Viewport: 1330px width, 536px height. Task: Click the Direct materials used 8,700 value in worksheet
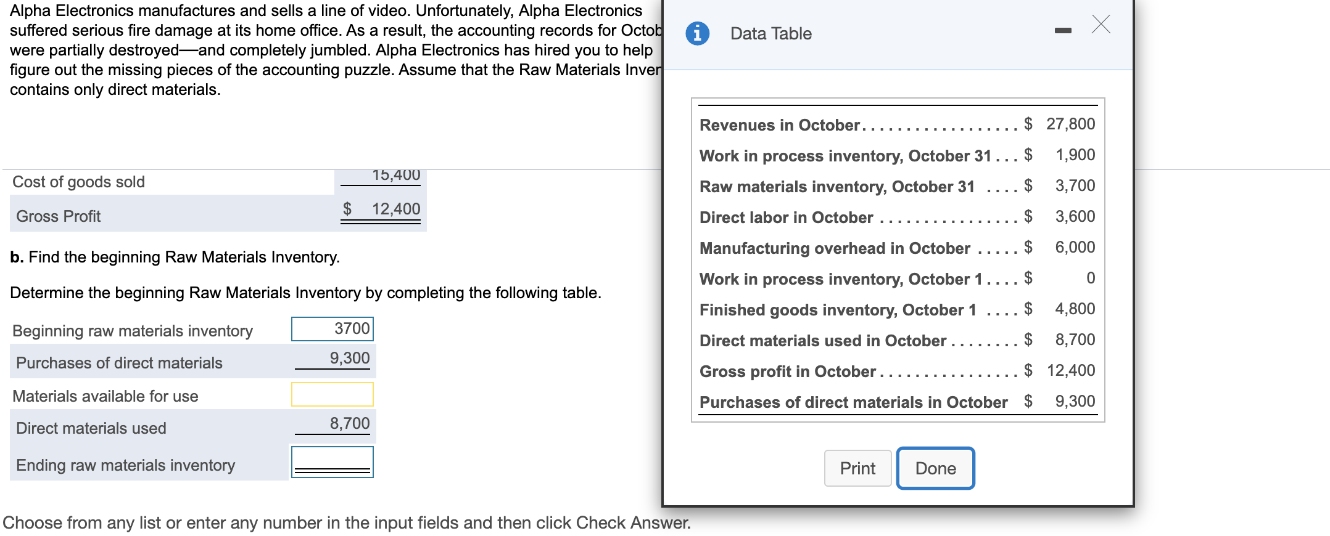coord(349,424)
